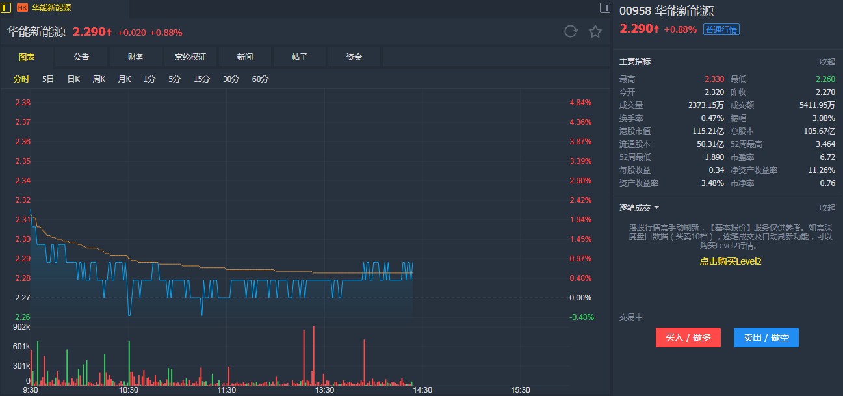
Task: Click the 普通行情 quote type badge
Action: point(721,29)
